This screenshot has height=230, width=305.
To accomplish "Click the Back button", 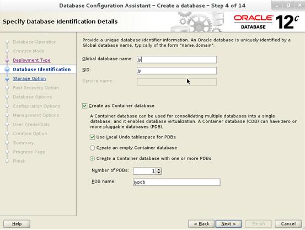I will 201,224.
